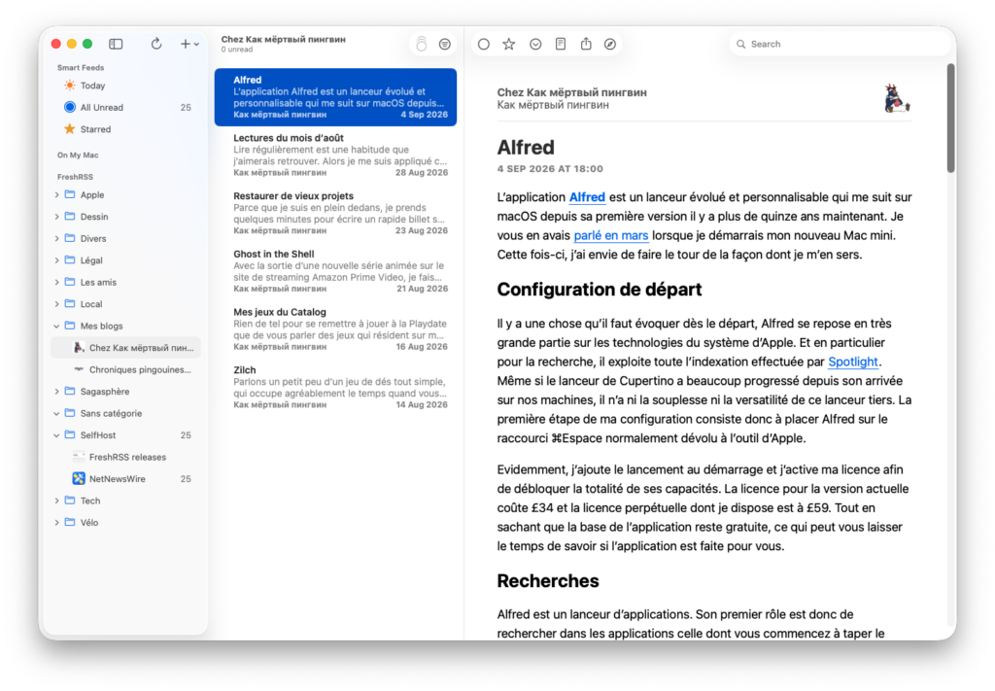Collapse the SelfHost folder
Screen dimensions: 995x691
tap(56, 435)
